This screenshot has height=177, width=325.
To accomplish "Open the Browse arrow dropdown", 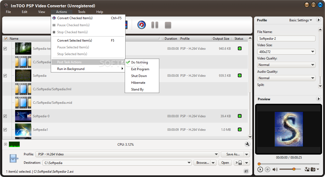I will (213, 163).
